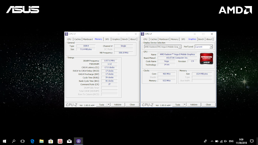Open SPD tab in left CPU-Z window
258x145 pixels.
point(107,39)
